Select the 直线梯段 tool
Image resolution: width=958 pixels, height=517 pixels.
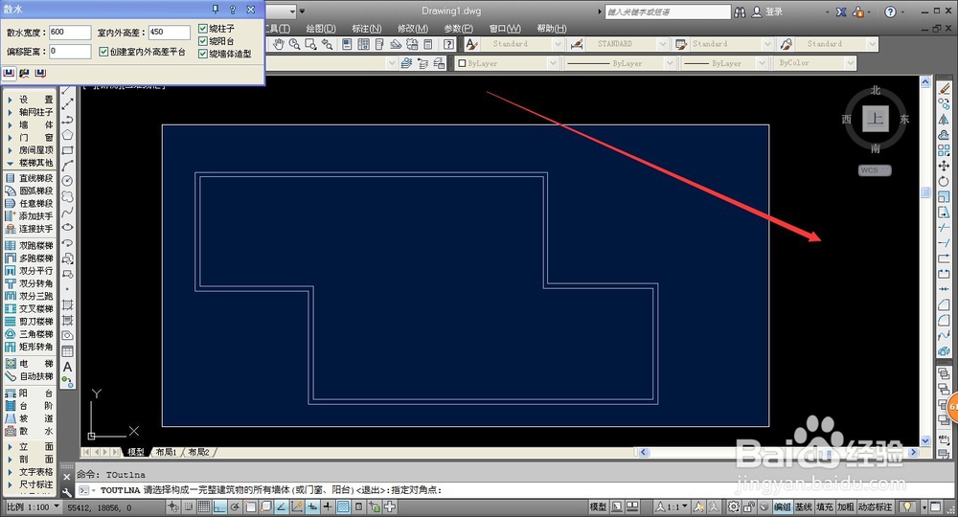click(30, 178)
